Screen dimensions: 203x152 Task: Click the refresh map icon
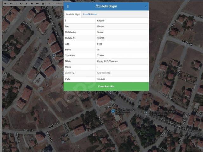(16, 3)
